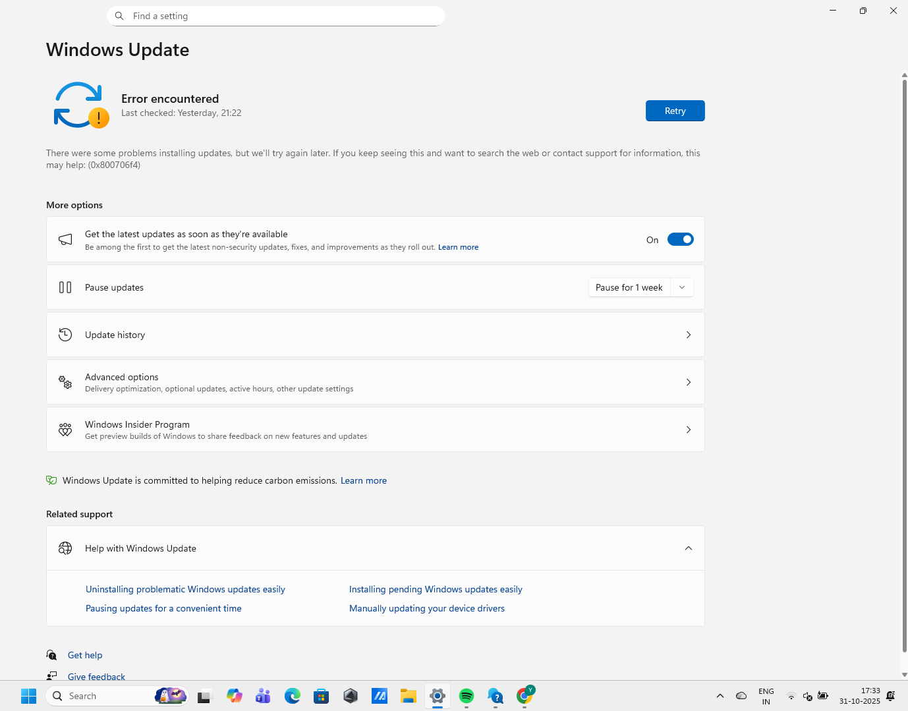Click the Advanced options gears icon

pyautogui.click(x=65, y=382)
